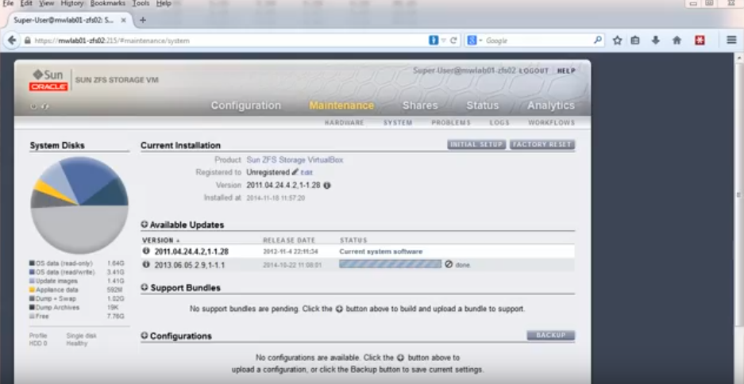Click the plus icon beside Available Updates
Viewport: 744px width, 384px height.
145,225
